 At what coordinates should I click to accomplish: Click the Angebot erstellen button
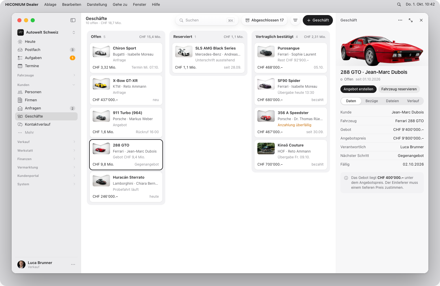[358, 89]
